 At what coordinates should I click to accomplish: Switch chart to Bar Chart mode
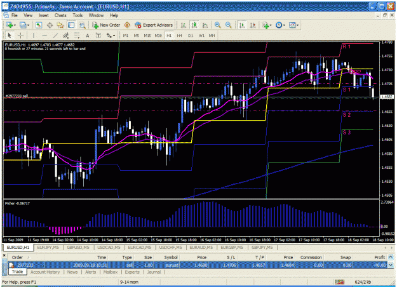(x=184, y=25)
